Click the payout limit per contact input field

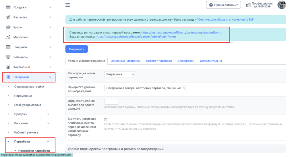coord(111,102)
